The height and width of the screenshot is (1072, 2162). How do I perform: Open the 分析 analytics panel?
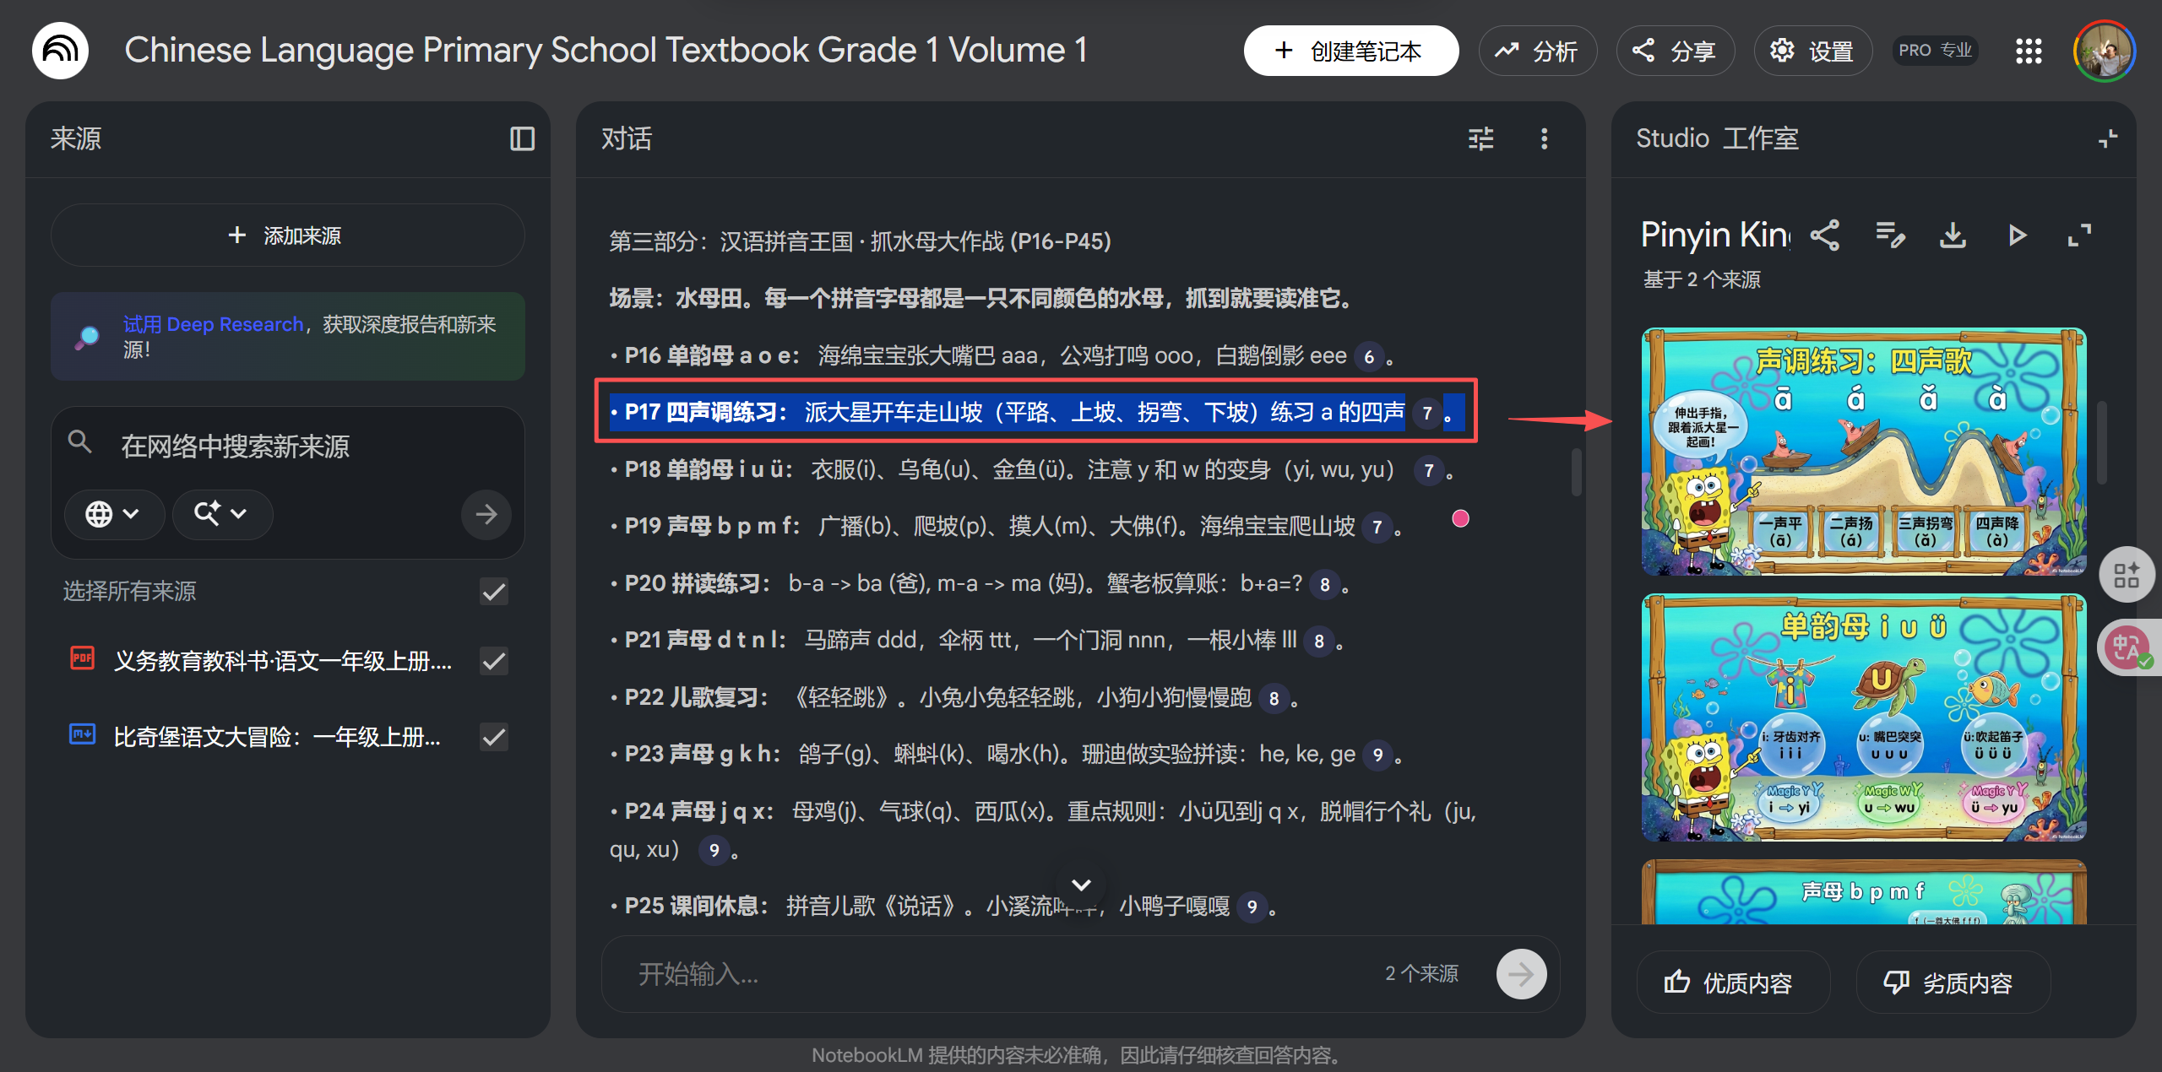(x=1538, y=51)
